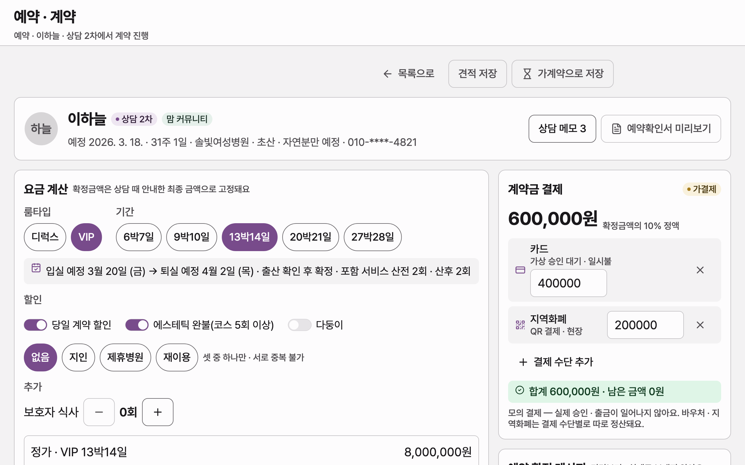This screenshot has height=465, width=745.
Task: Click plus icon next to 결제 수단 추가
Action: pyautogui.click(x=523, y=362)
